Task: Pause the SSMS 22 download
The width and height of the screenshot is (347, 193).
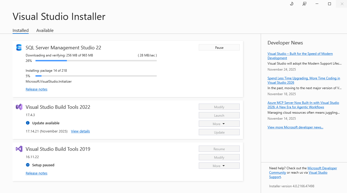Action: pos(219,47)
